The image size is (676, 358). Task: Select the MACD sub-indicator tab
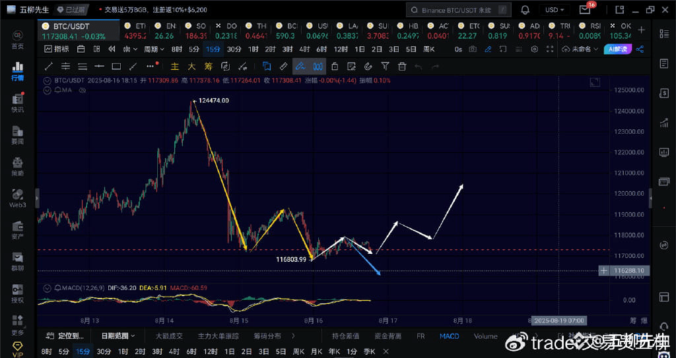[449, 336]
